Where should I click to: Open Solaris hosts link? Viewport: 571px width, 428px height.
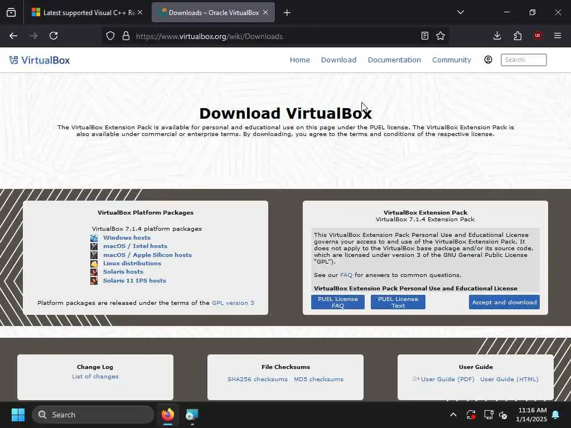click(123, 271)
